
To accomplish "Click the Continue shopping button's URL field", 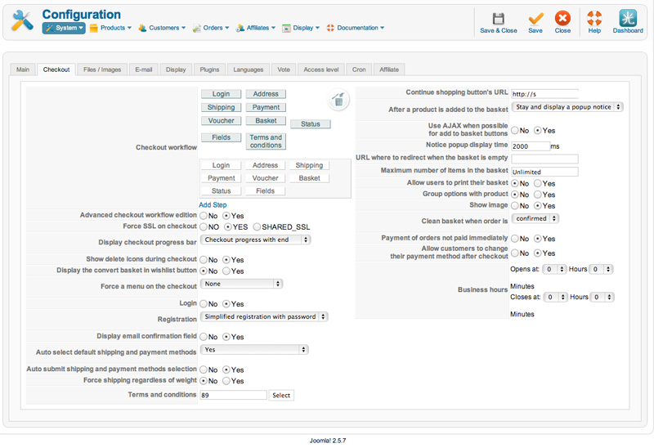I will coord(544,94).
